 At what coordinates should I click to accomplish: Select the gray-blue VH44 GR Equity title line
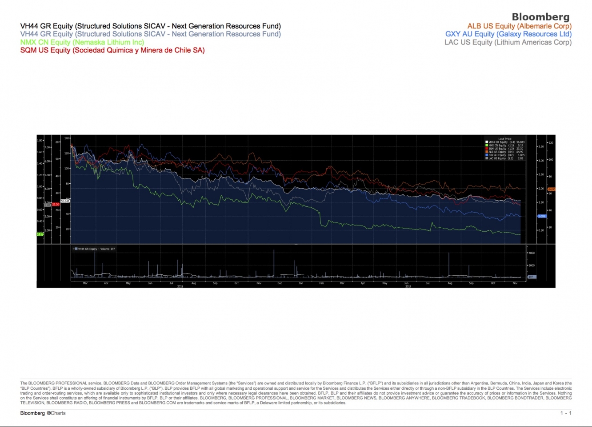(x=150, y=34)
